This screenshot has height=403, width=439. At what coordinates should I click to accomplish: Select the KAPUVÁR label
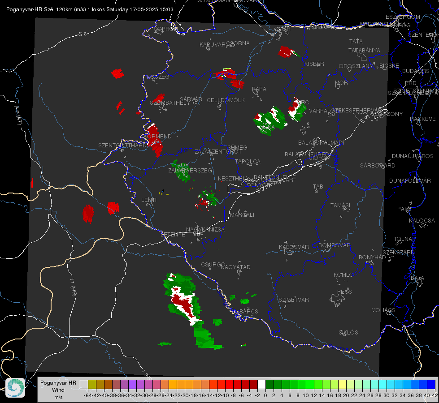213,45
